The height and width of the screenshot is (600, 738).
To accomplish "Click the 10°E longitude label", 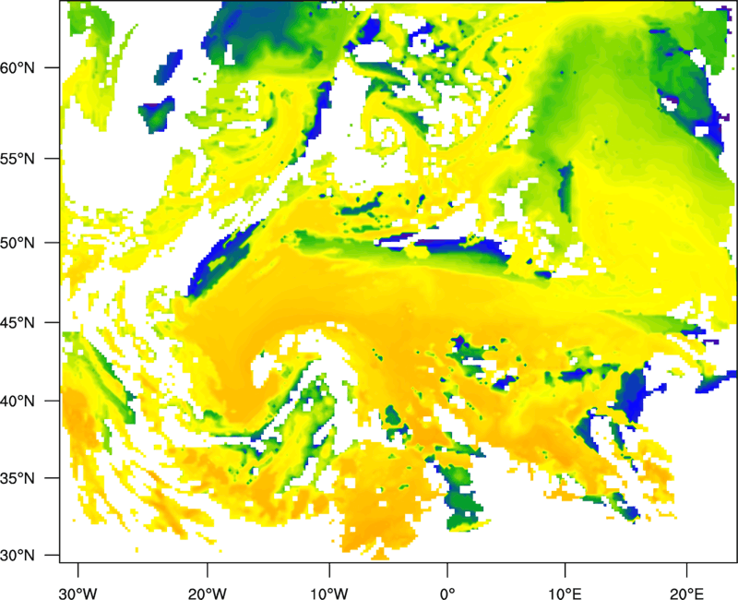I will (565, 594).
